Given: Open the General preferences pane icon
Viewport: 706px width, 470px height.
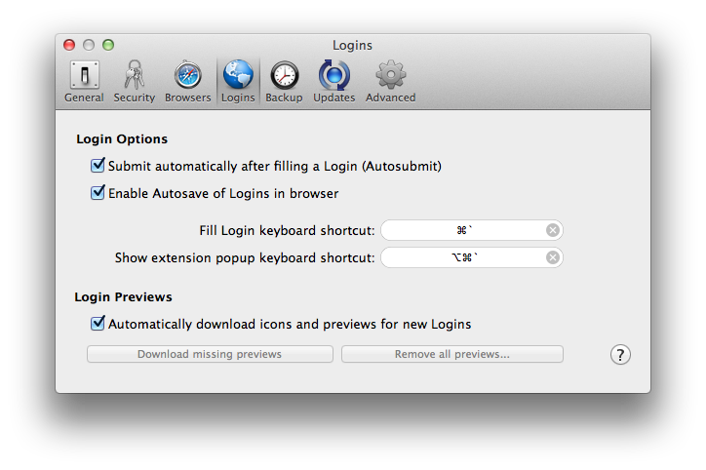Looking at the screenshot, I should point(84,75).
